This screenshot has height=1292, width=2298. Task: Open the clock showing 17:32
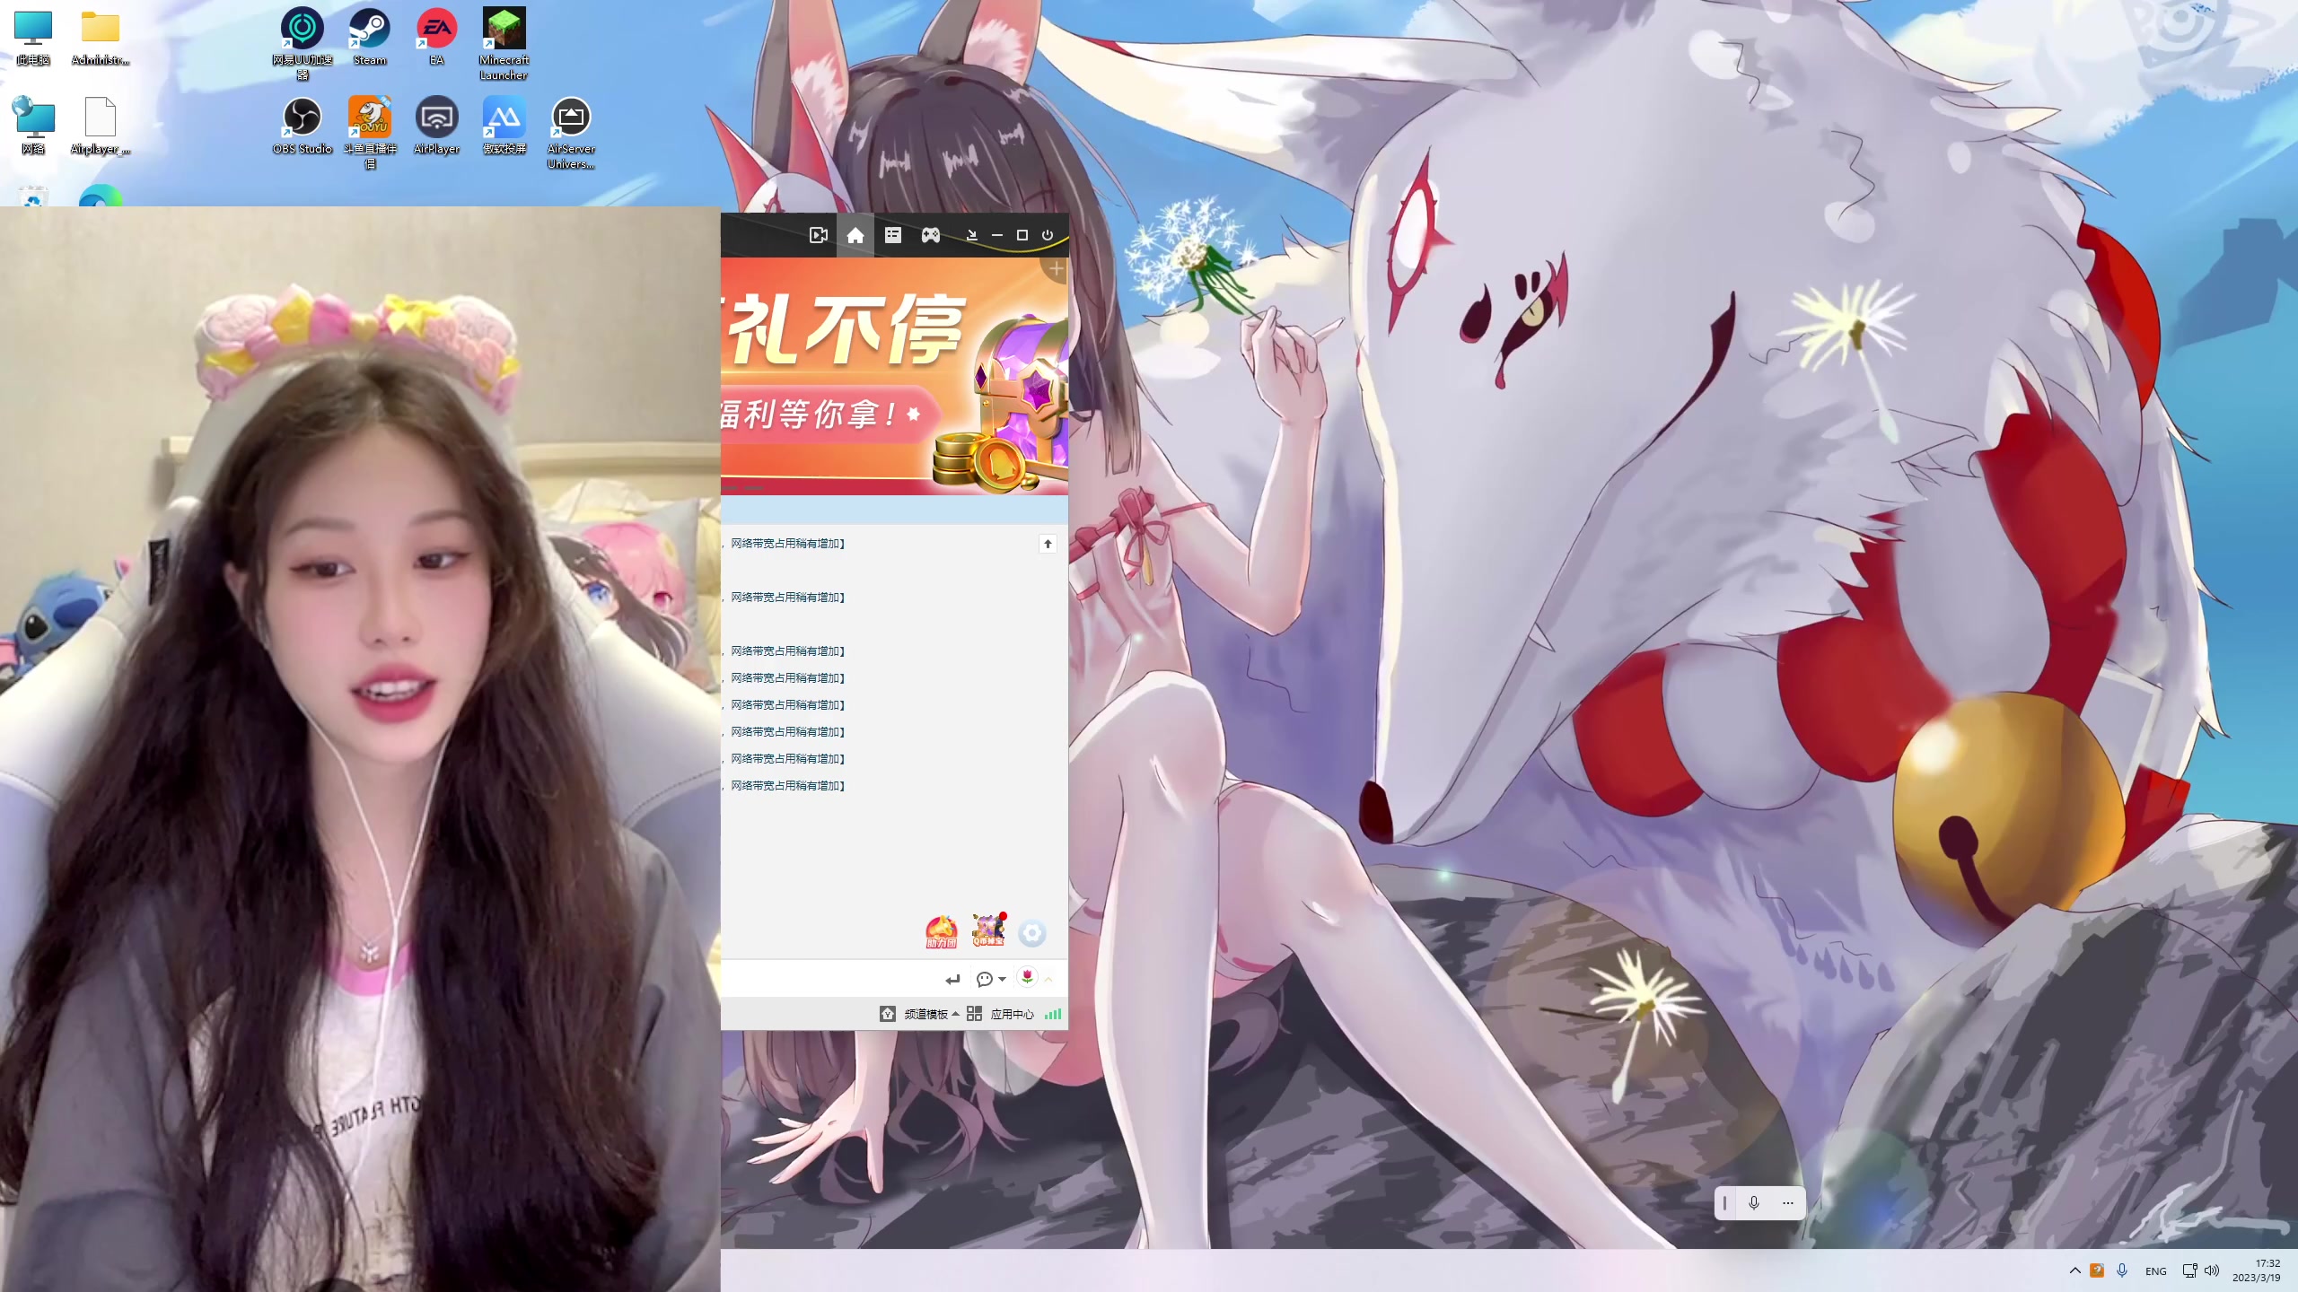(x=2256, y=1270)
